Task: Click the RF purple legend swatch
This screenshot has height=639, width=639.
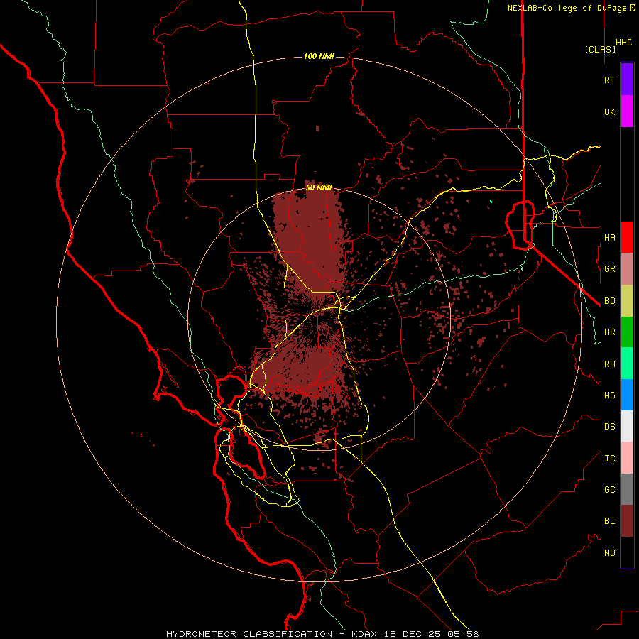Action: (627, 80)
